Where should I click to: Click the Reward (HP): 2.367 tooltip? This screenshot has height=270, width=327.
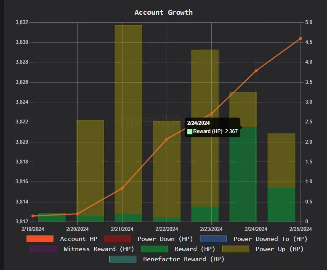(213, 127)
